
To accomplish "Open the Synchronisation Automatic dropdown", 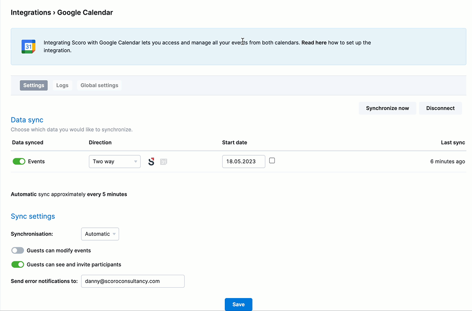I will (100, 234).
